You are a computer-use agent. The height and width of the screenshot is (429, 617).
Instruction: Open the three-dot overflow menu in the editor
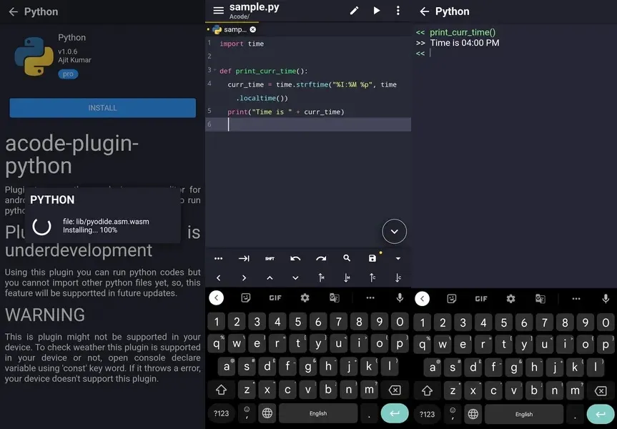click(x=398, y=11)
